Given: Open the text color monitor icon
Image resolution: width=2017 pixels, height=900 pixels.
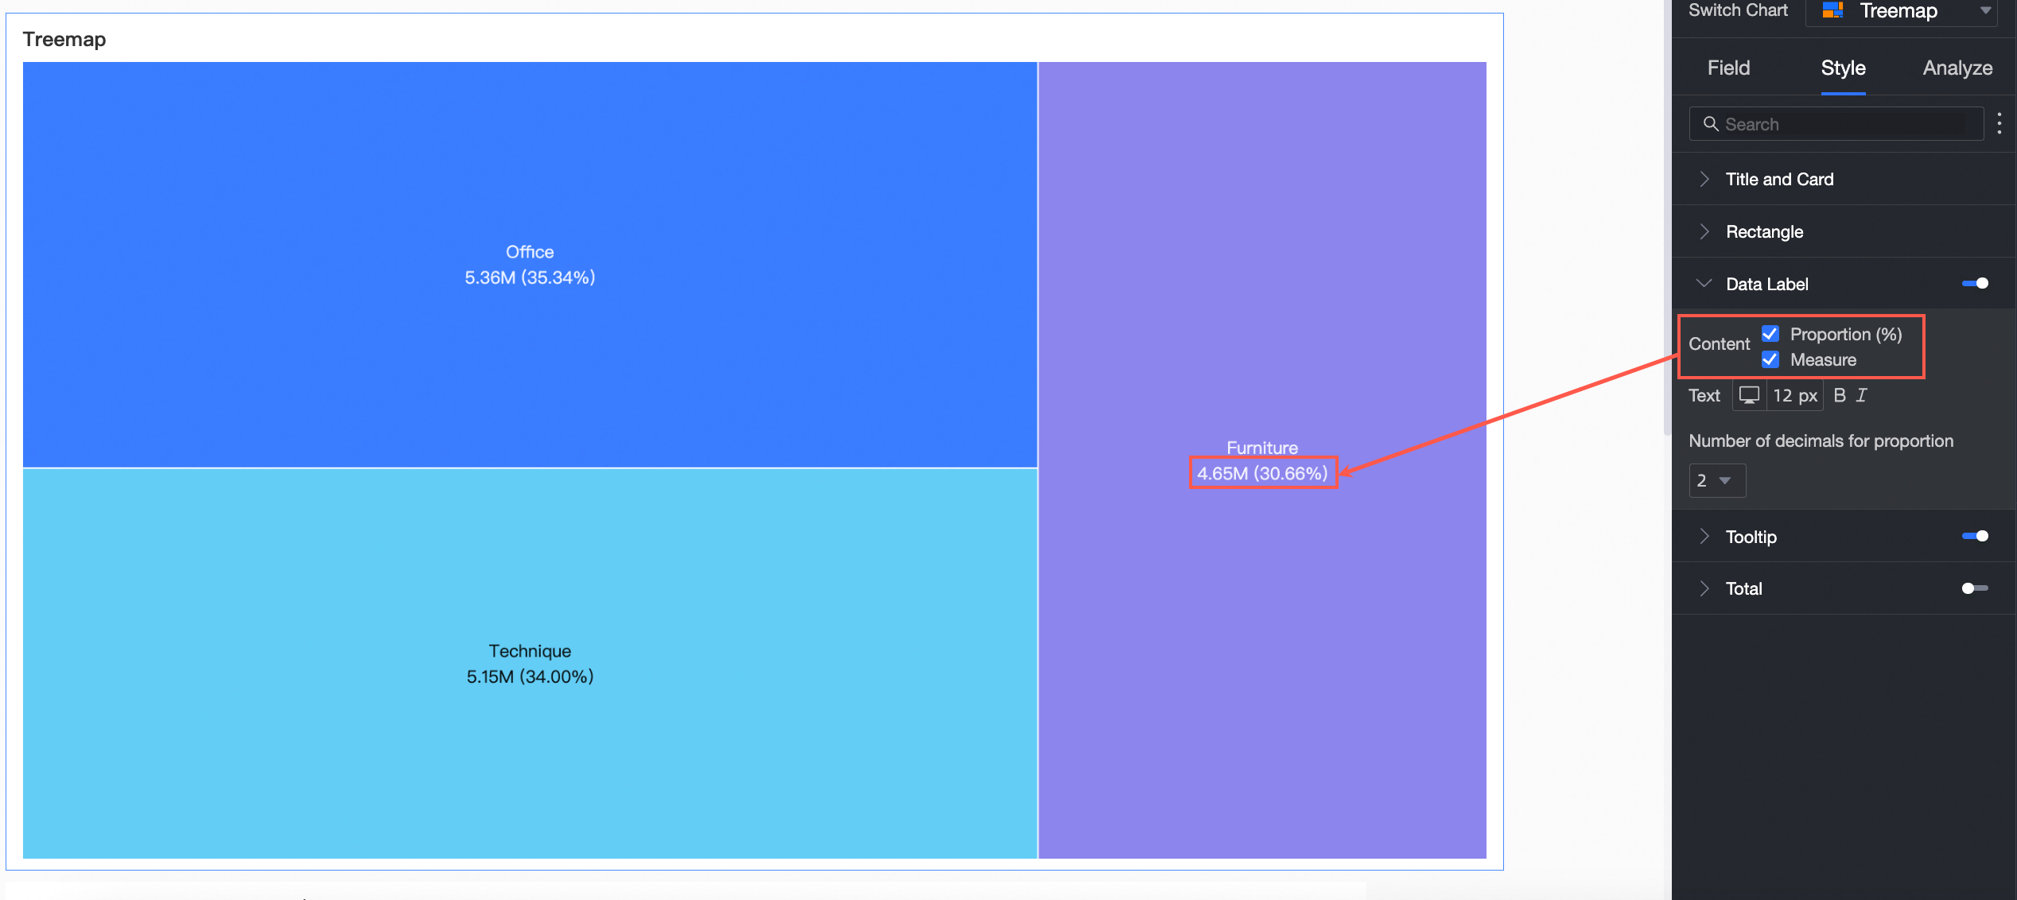Looking at the screenshot, I should tap(1749, 395).
